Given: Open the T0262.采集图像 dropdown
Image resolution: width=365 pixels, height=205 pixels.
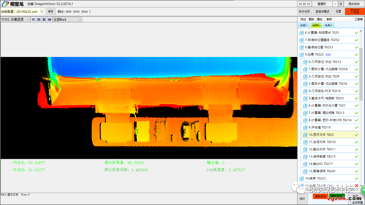Looking at the screenshot, I should tap(28, 20).
